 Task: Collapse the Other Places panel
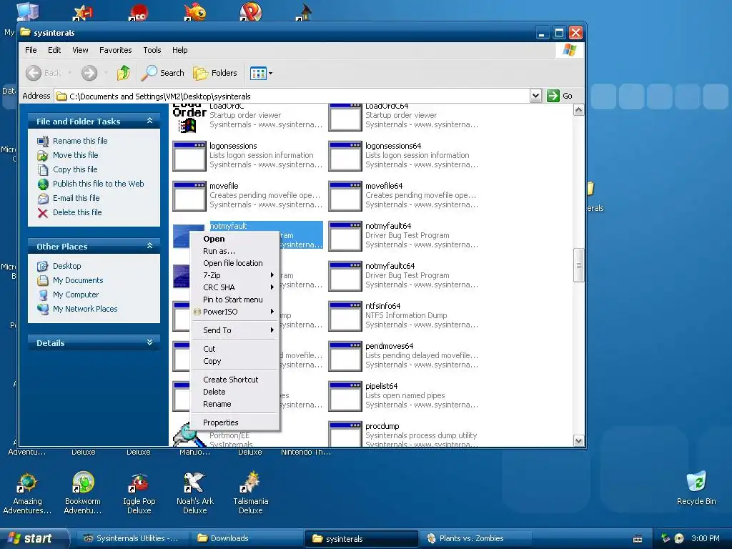149,246
